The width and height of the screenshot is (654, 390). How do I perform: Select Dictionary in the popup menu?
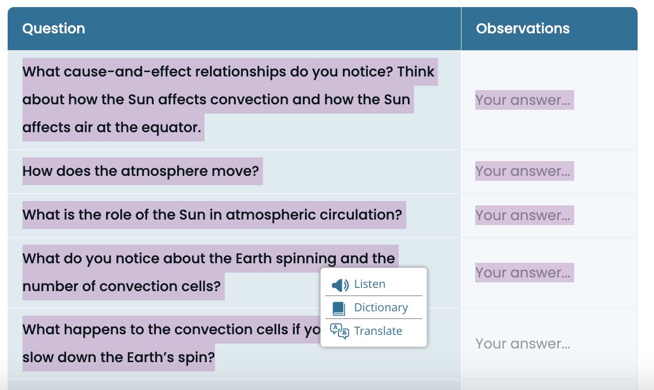(381, 308)
